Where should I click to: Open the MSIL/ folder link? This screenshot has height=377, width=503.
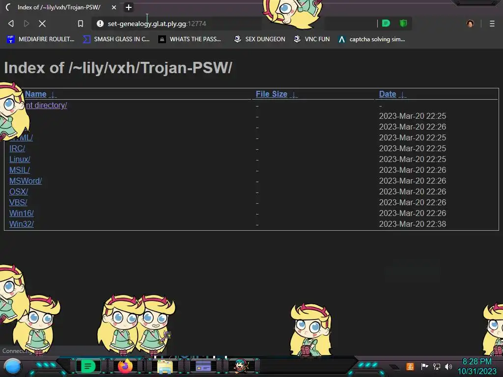coord(19,170)
